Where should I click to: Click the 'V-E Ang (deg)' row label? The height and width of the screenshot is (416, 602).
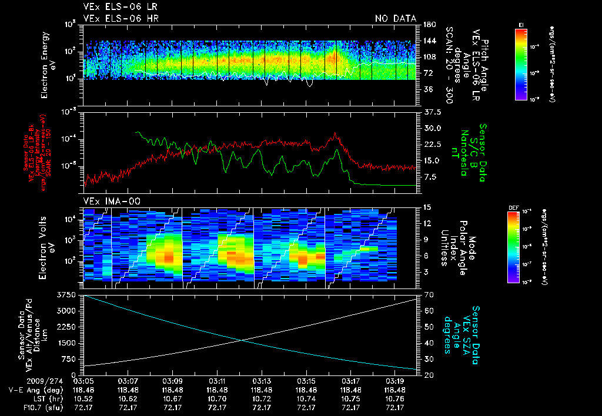click(36, 390)
